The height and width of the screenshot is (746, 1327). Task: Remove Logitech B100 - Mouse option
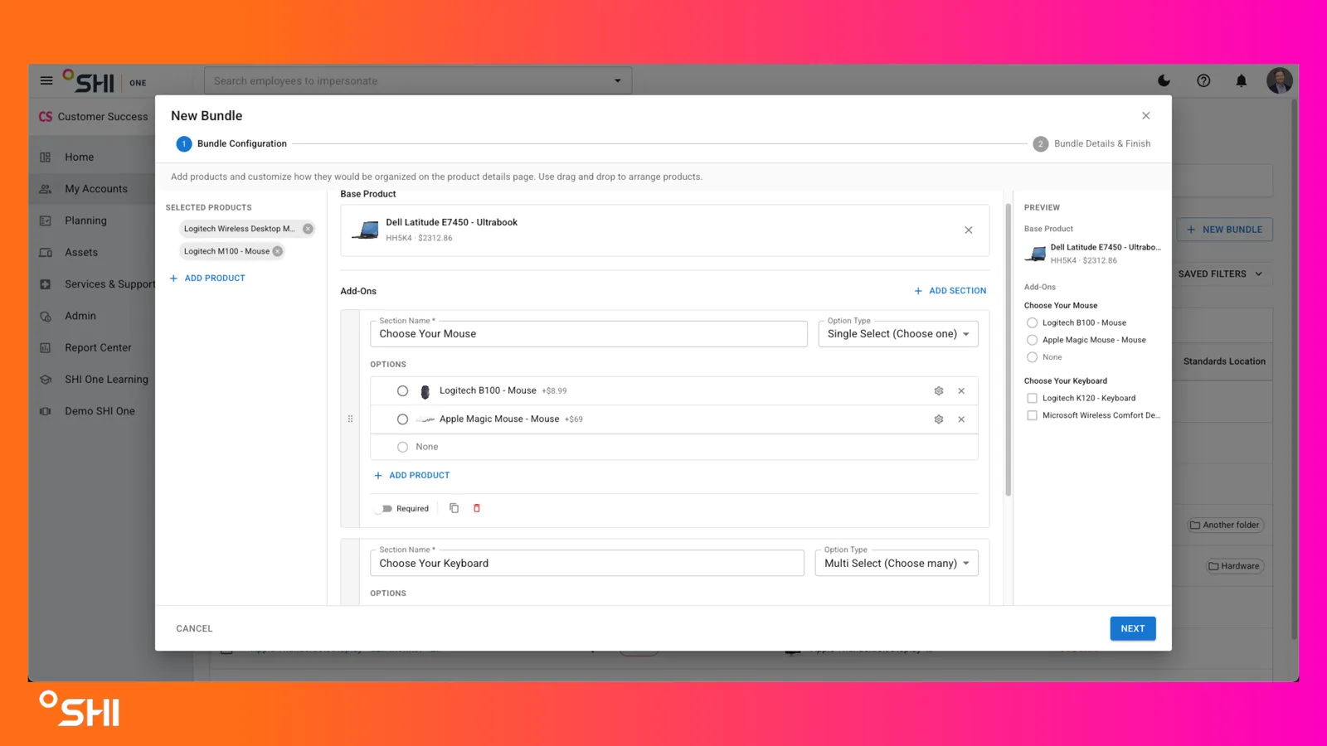point(961,390)
